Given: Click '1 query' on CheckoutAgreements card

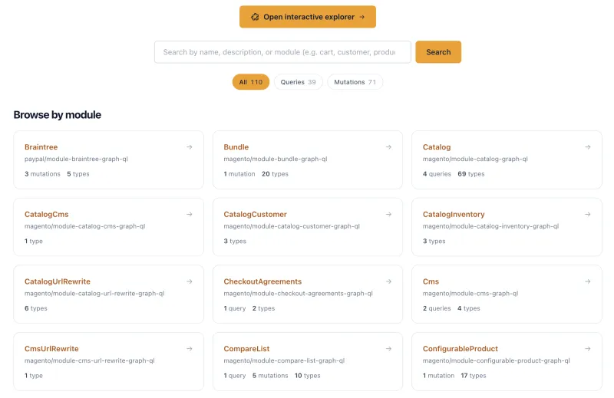Looking at the screenshot, I should pos(235,308).
